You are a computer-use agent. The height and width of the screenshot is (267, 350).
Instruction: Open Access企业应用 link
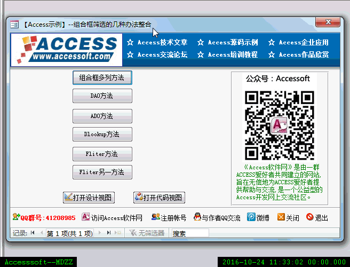click(x=304, y=42)
